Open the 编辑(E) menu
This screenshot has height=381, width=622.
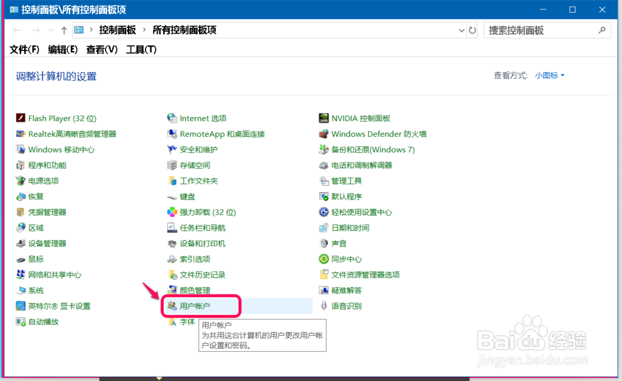63,50
